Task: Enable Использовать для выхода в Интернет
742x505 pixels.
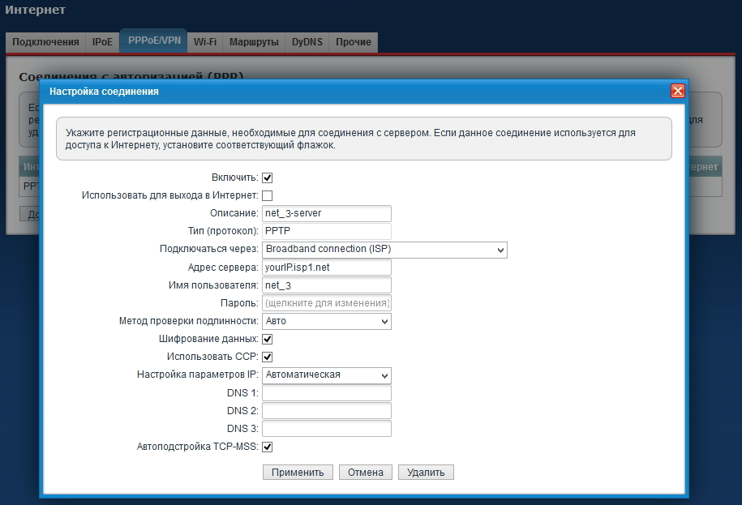Action: (267, 195)
